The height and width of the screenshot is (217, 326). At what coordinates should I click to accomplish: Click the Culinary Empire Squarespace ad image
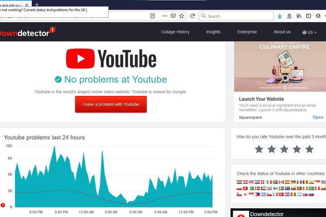[280, 66]
